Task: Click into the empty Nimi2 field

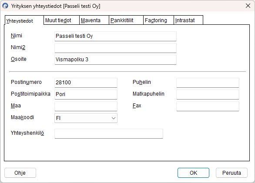Action: (x=115, y=48)
